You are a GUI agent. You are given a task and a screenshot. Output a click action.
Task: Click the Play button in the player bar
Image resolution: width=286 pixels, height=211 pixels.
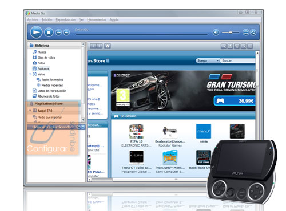(x=36, y=32)
